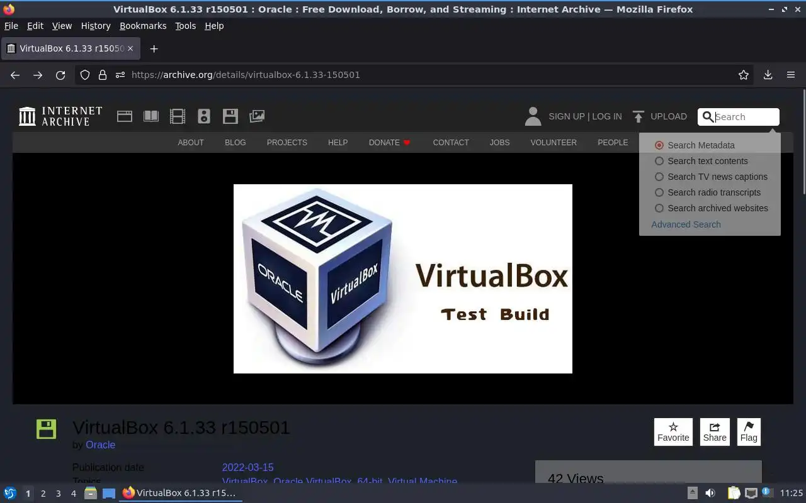Click the taskbar network icon
The height and width of the screenshot is (503, 806).
coord(751,493)
